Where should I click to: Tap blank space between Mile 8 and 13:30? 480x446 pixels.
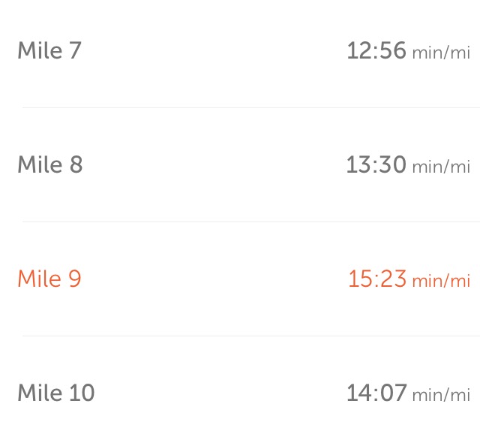(214, 164)
